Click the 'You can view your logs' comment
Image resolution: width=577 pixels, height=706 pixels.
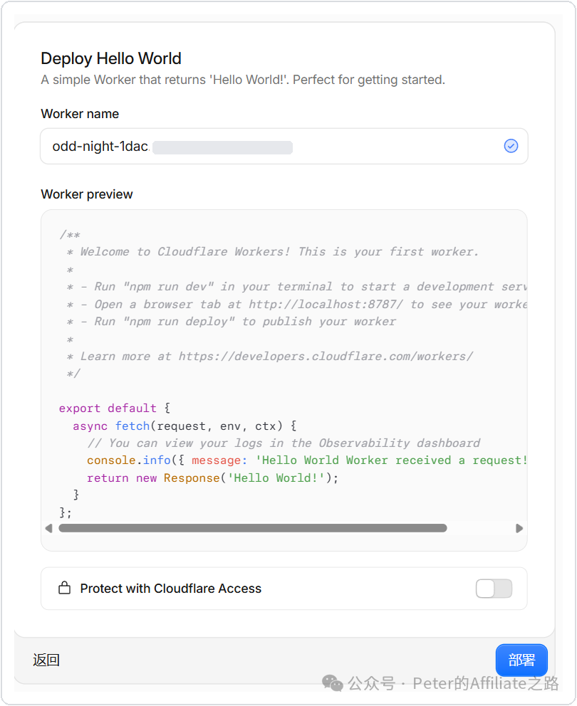(x=284, y=443)
